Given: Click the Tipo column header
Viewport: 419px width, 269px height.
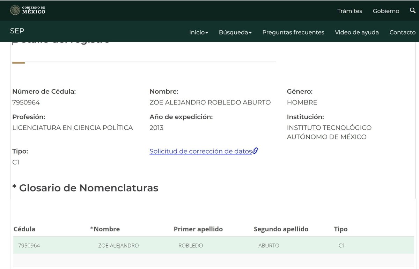Looking at the screenshot, I should 340,229.
